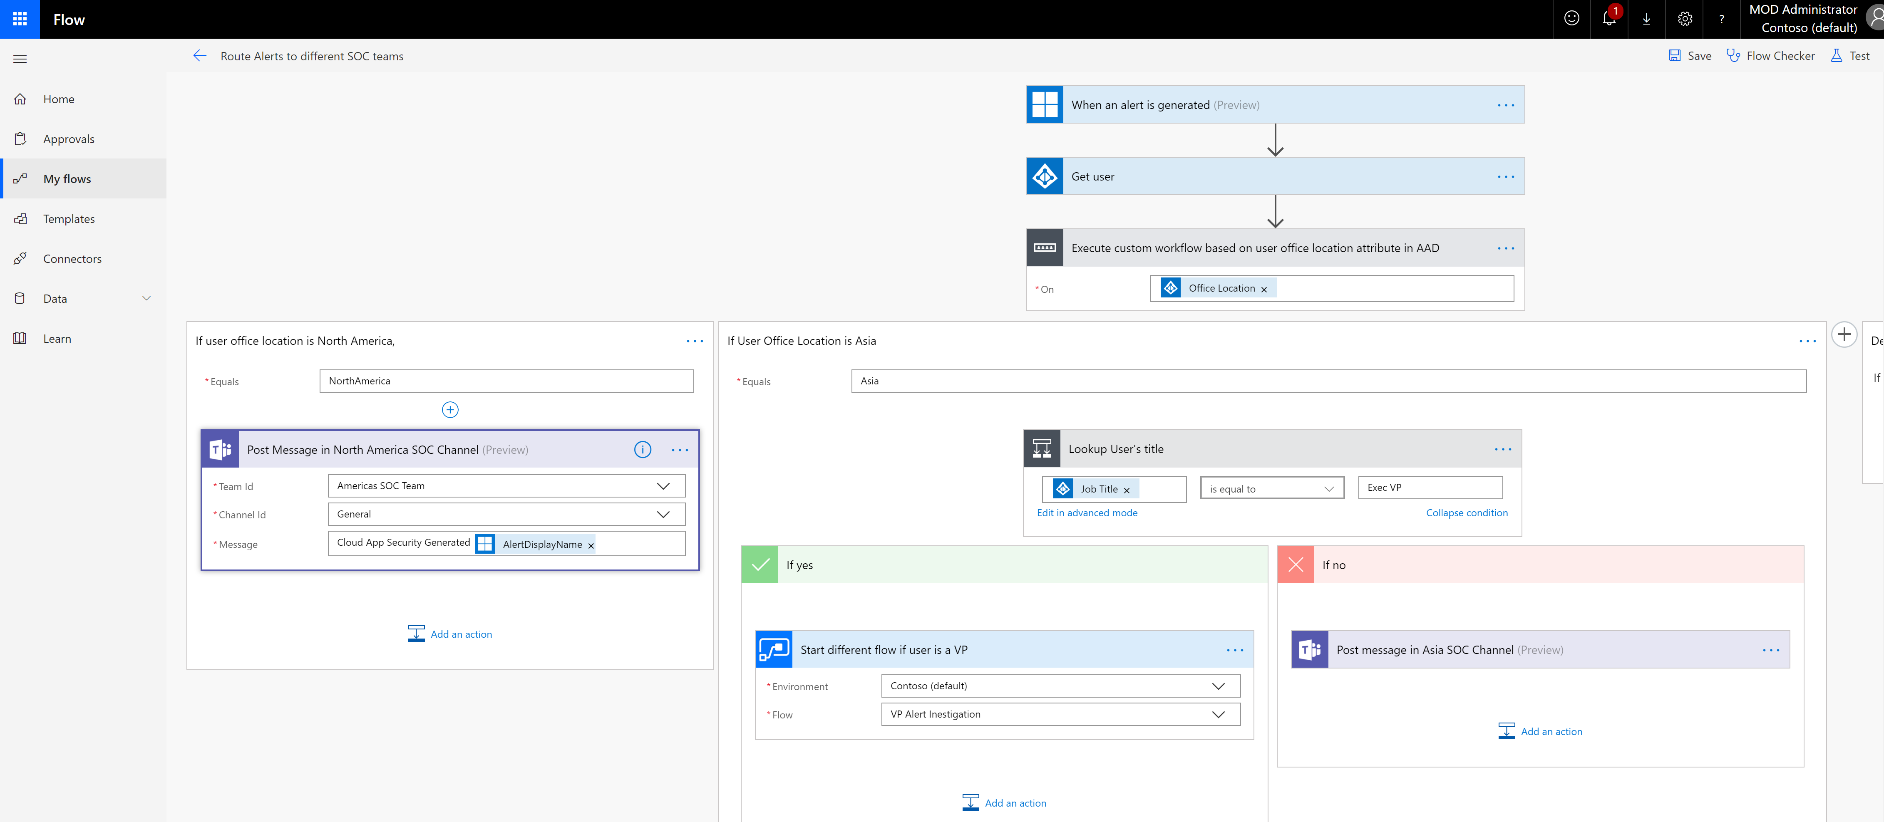Run the Flow Checker
Screen dimensions: 1884x822
click(x=1771, y=56)
